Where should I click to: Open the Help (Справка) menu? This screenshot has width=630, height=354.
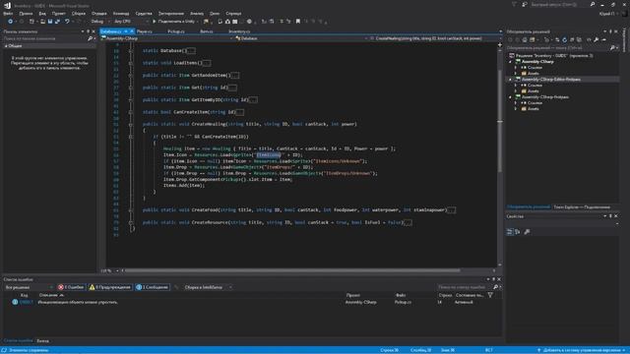coord(233,13)
